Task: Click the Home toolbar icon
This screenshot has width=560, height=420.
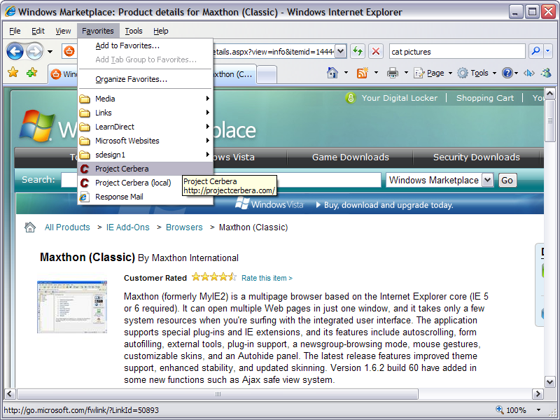Action: click(x=333, y=73)
